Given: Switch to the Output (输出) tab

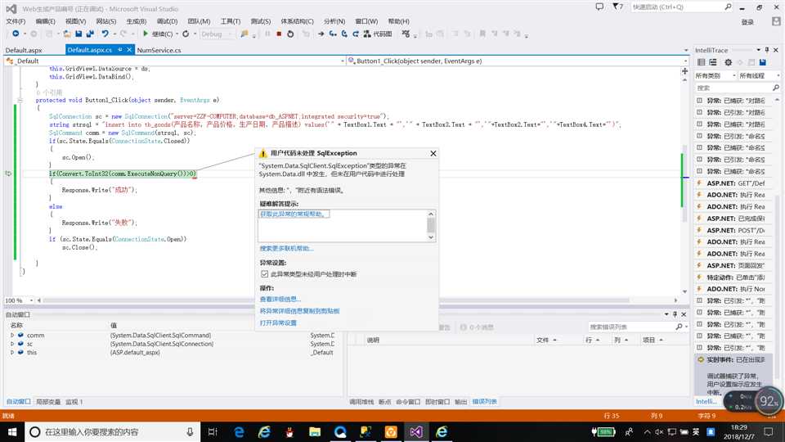Looking at the screenshot, I should click(x=460, y=401).
